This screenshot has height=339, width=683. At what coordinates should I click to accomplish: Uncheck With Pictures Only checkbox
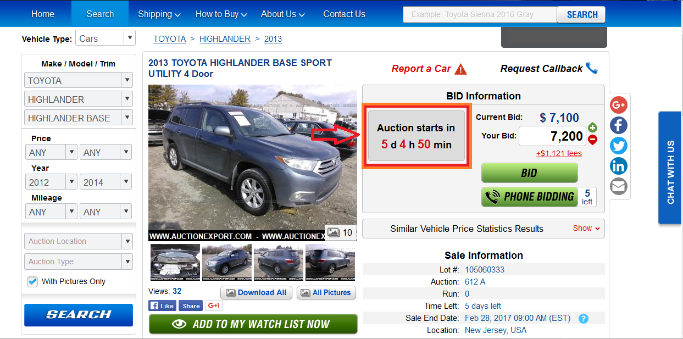click(32, 281)
